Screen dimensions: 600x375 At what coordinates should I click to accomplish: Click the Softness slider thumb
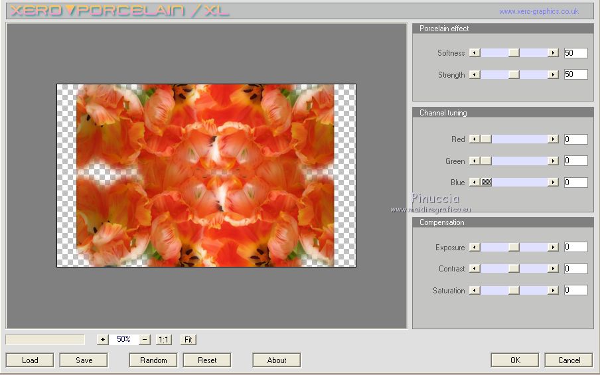pos(514,53)
